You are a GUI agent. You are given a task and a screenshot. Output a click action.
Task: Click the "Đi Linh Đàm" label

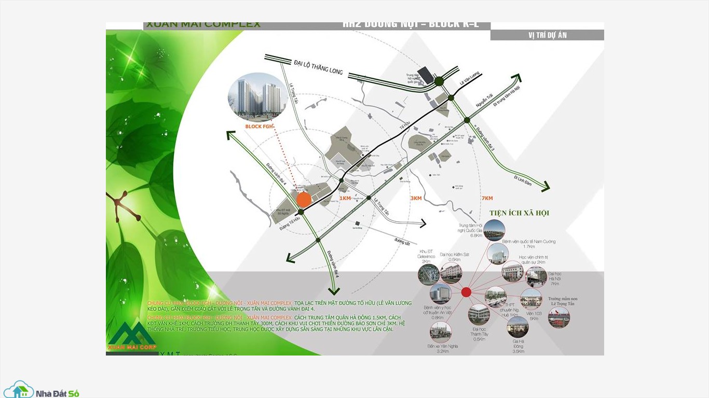pos(523,181)
